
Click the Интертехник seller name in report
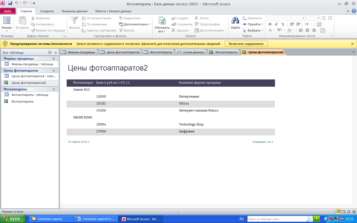tap(189, 96)
